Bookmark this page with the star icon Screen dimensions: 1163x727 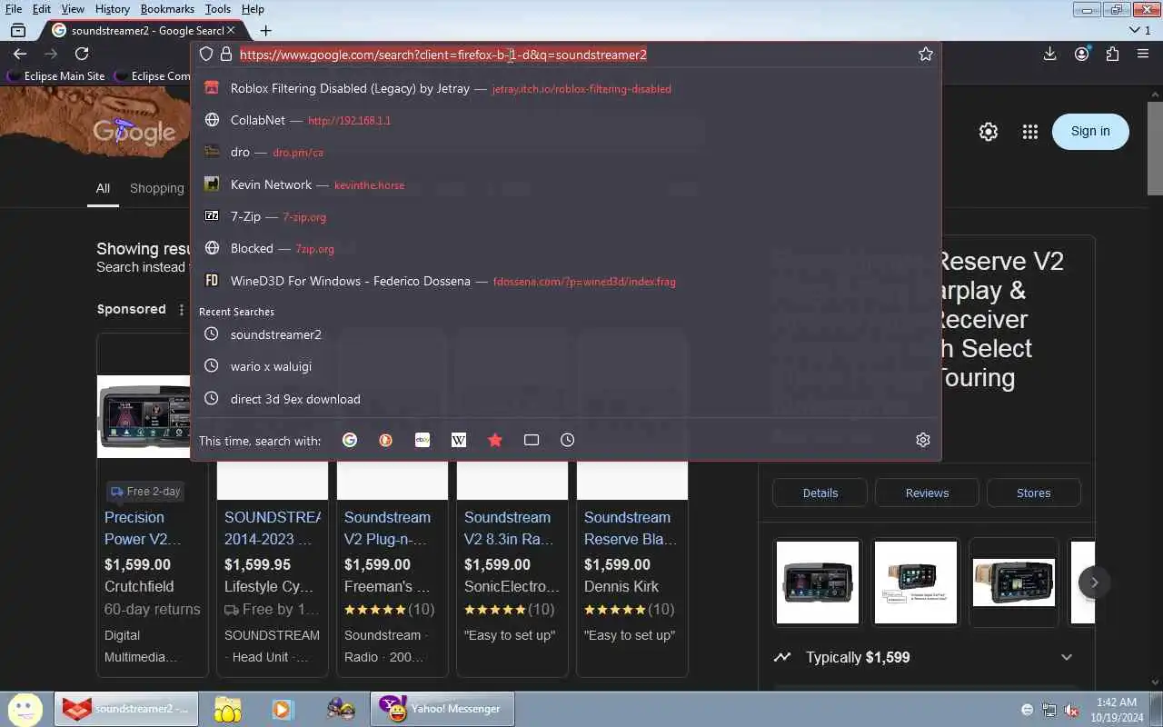coord(926,55)
